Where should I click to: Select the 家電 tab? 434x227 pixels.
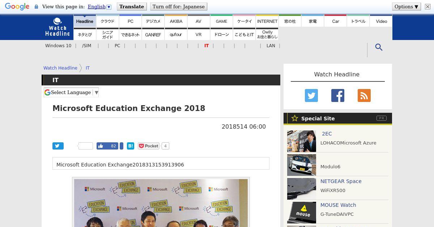click(x=312, y=21)
